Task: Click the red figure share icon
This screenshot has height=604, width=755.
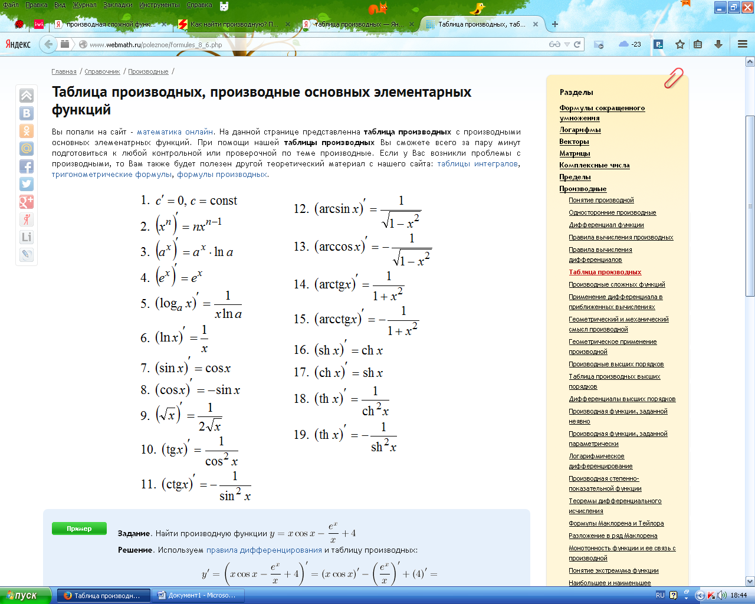Action: [x=27, y=219]
